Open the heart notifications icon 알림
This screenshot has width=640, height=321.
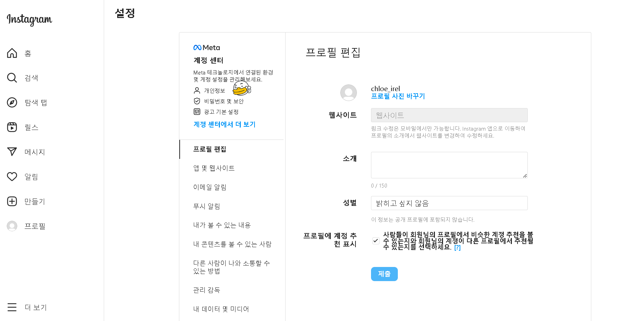tap(12, 177)
